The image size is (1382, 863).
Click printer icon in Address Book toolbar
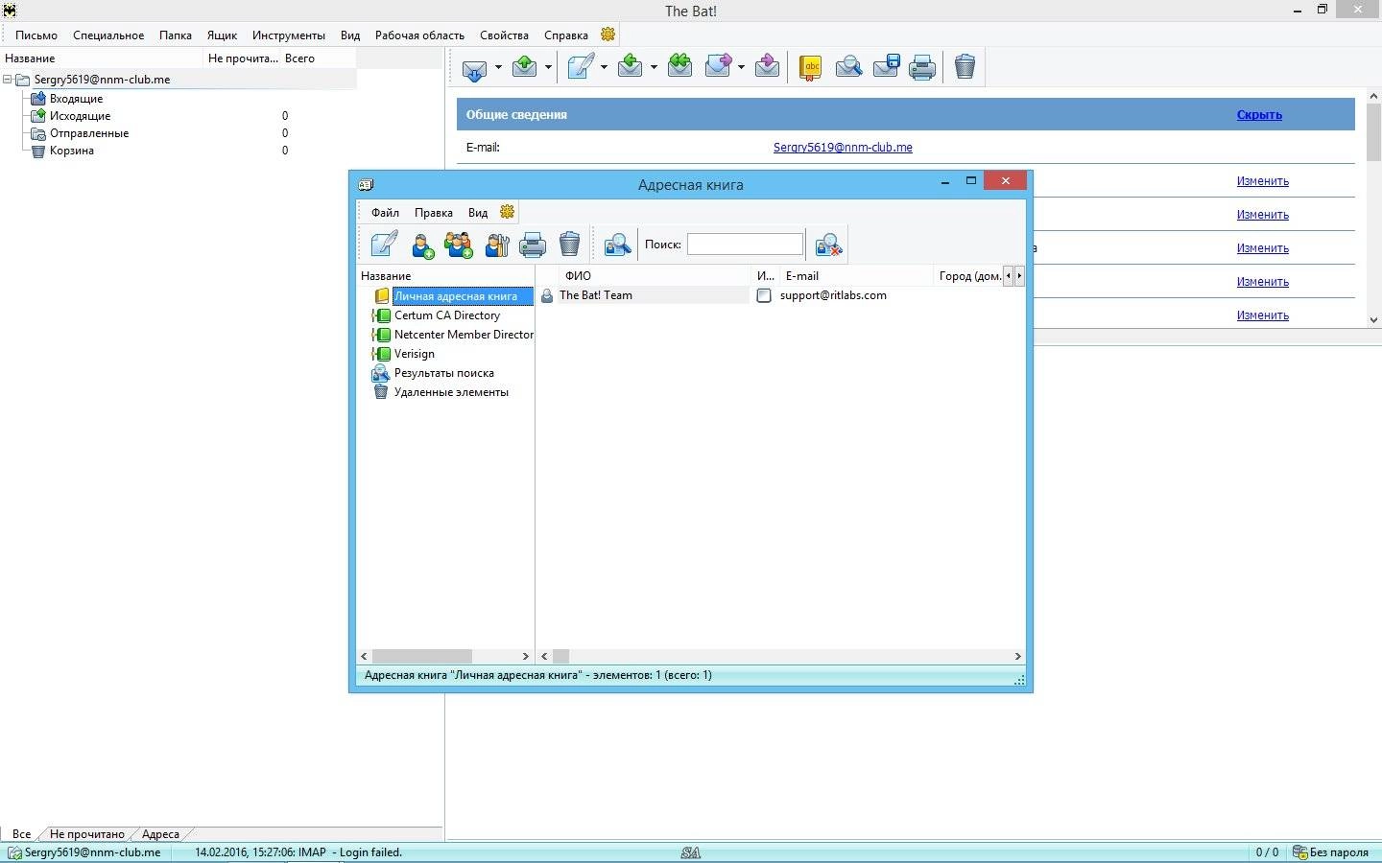click(x=533, y=245)
